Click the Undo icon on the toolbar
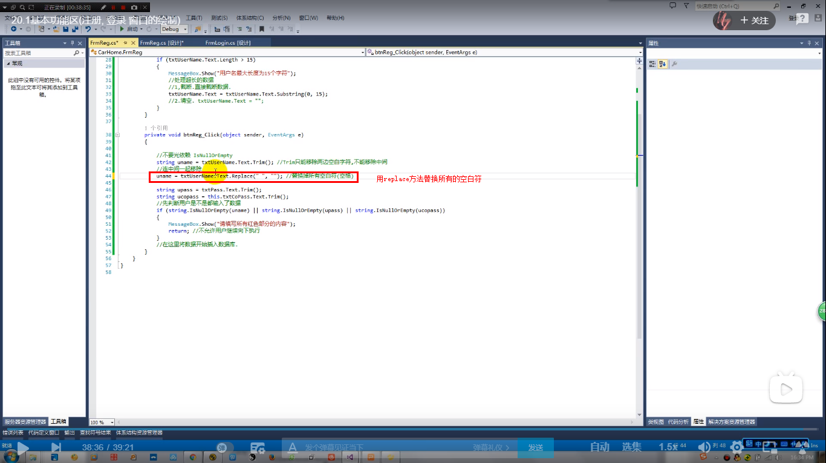 point(88,28)
